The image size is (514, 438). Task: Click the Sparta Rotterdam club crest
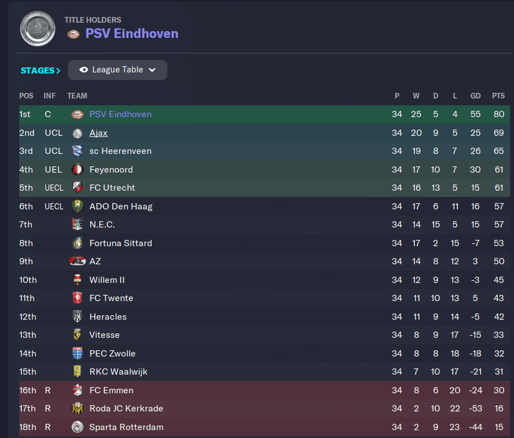click(77, 427)
